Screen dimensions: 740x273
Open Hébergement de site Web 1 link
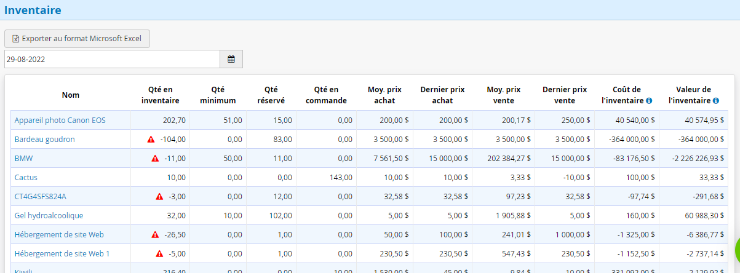(62, 254)
